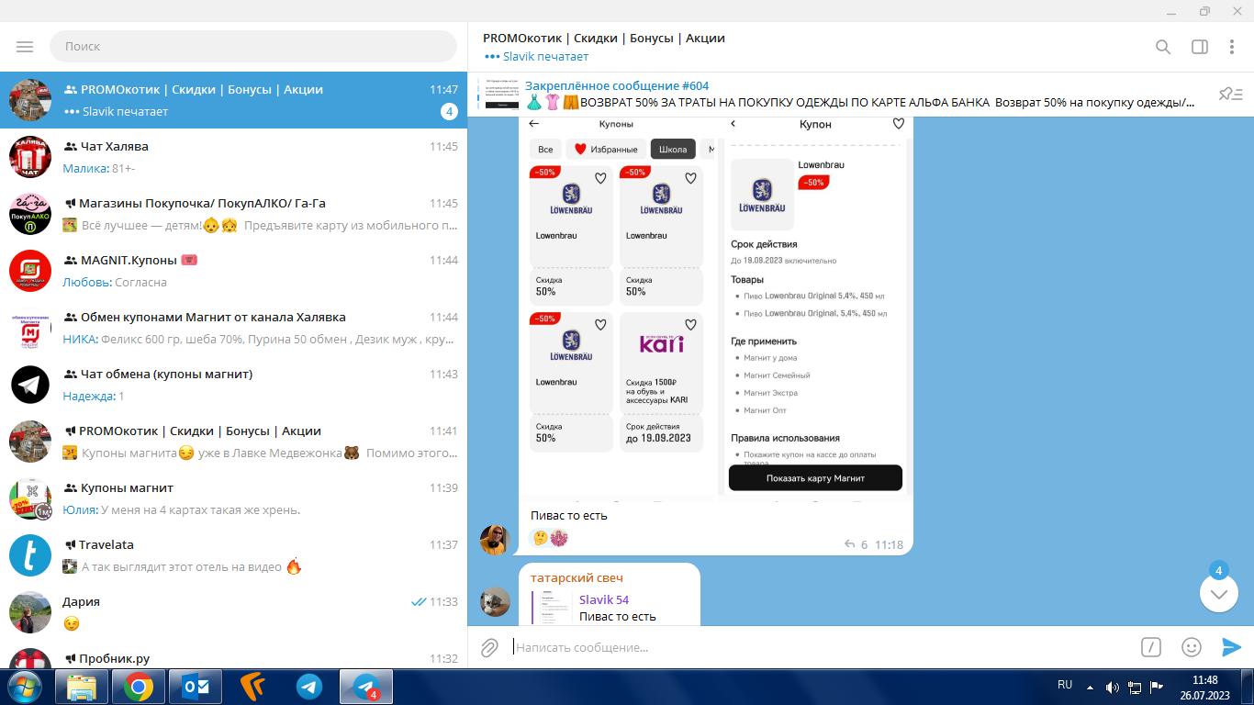Click the selected PROMOкотик chat avatar
The width and height of the screenshot is (1254, 705).
pos(30,100)
